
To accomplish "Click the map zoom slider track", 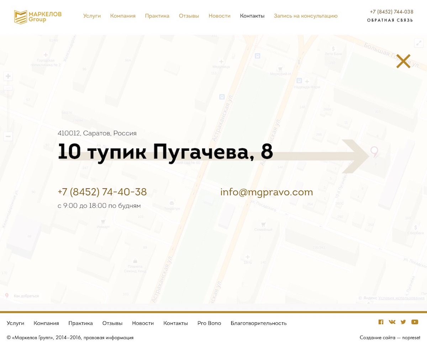I will coord(8,107).
